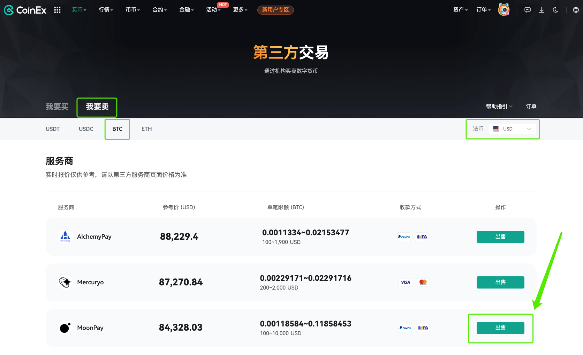Click the 收款方式 column header
The height and width of the screenshot is (355, 583).
click(x=410, y=207)
